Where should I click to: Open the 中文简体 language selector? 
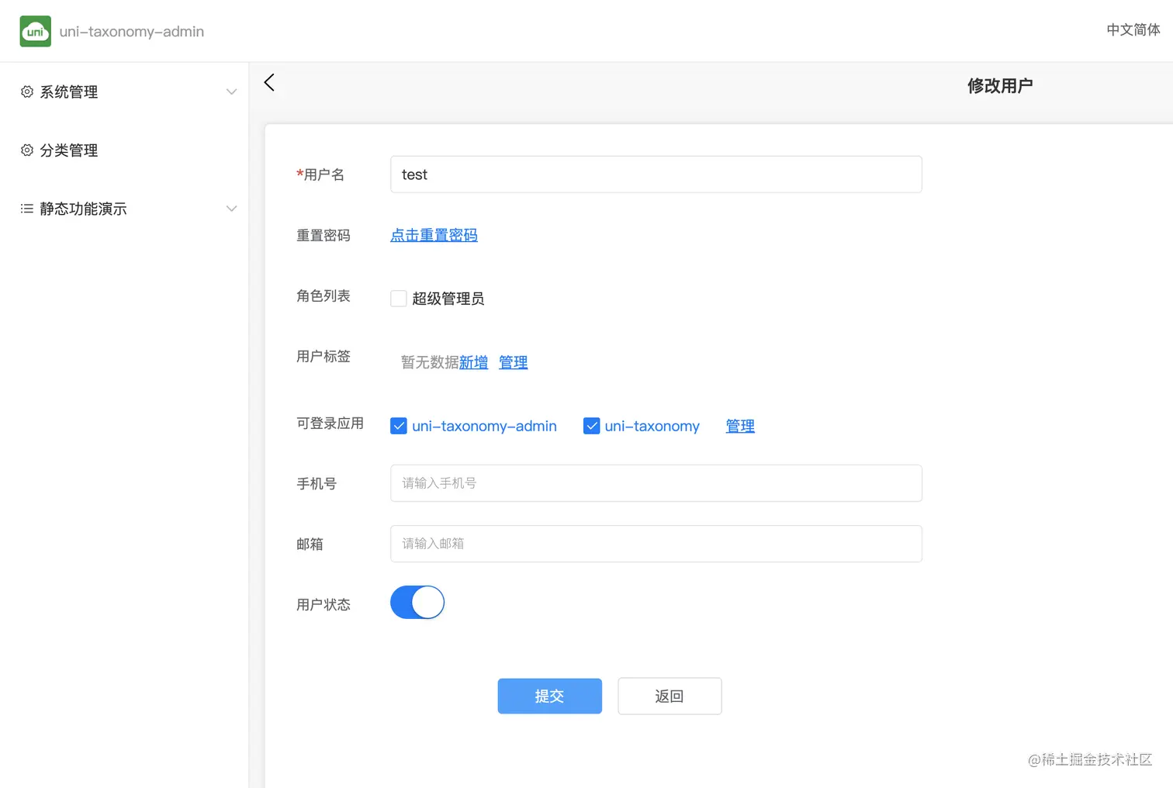tap(1133, 30)
